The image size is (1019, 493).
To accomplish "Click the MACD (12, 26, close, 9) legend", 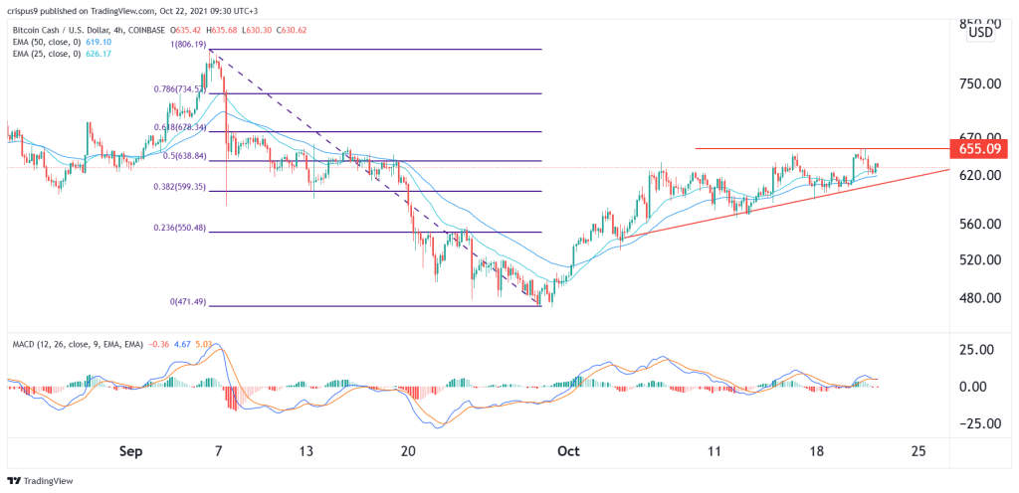I will tap(77, 343).
